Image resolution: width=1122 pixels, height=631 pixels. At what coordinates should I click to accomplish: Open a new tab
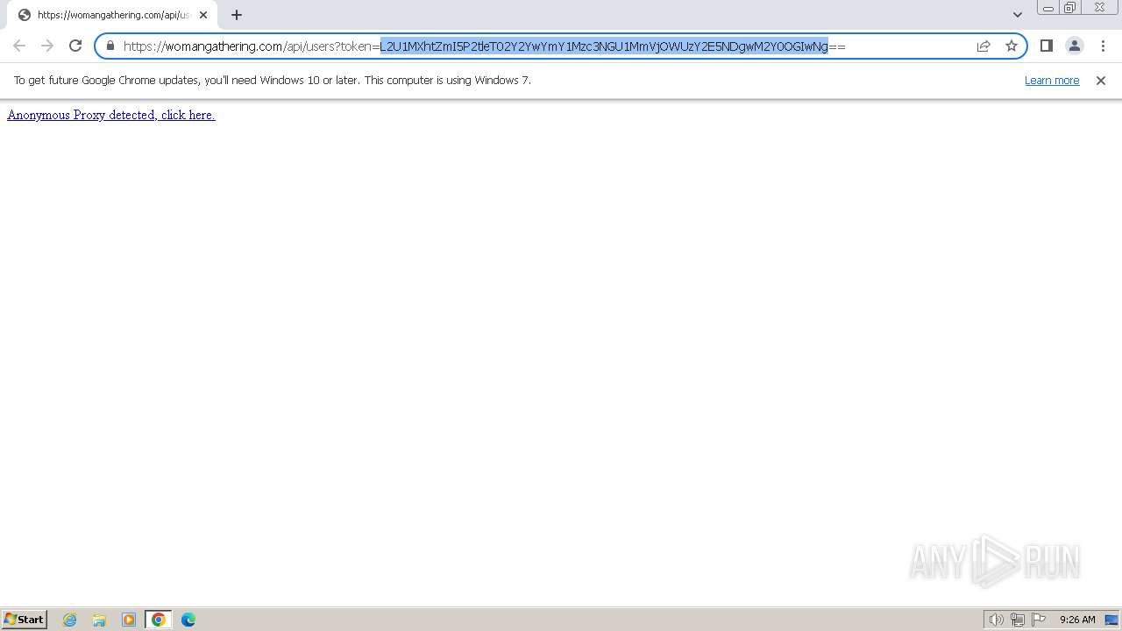click(237, 15)
